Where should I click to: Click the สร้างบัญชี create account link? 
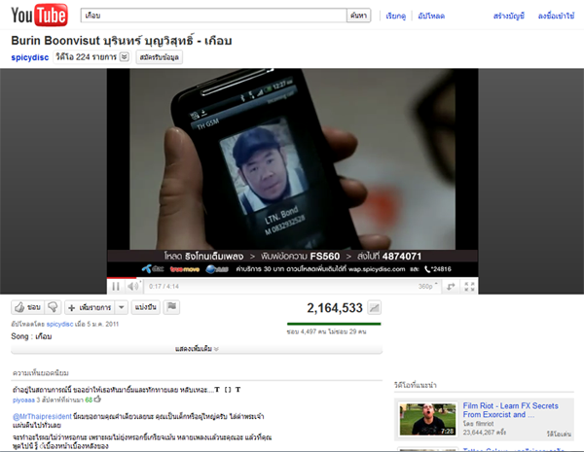click(509, 16)
